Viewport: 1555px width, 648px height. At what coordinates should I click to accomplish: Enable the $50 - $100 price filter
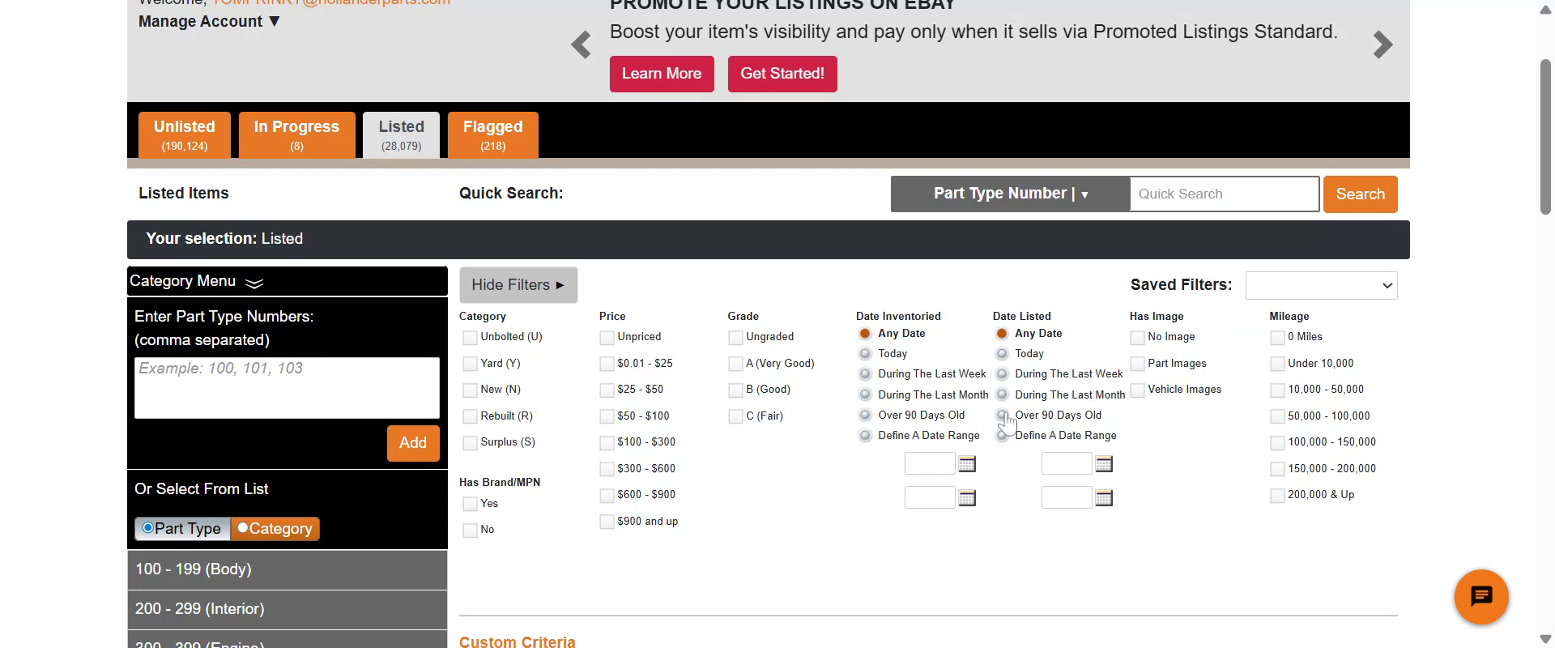tap(607, 416)
